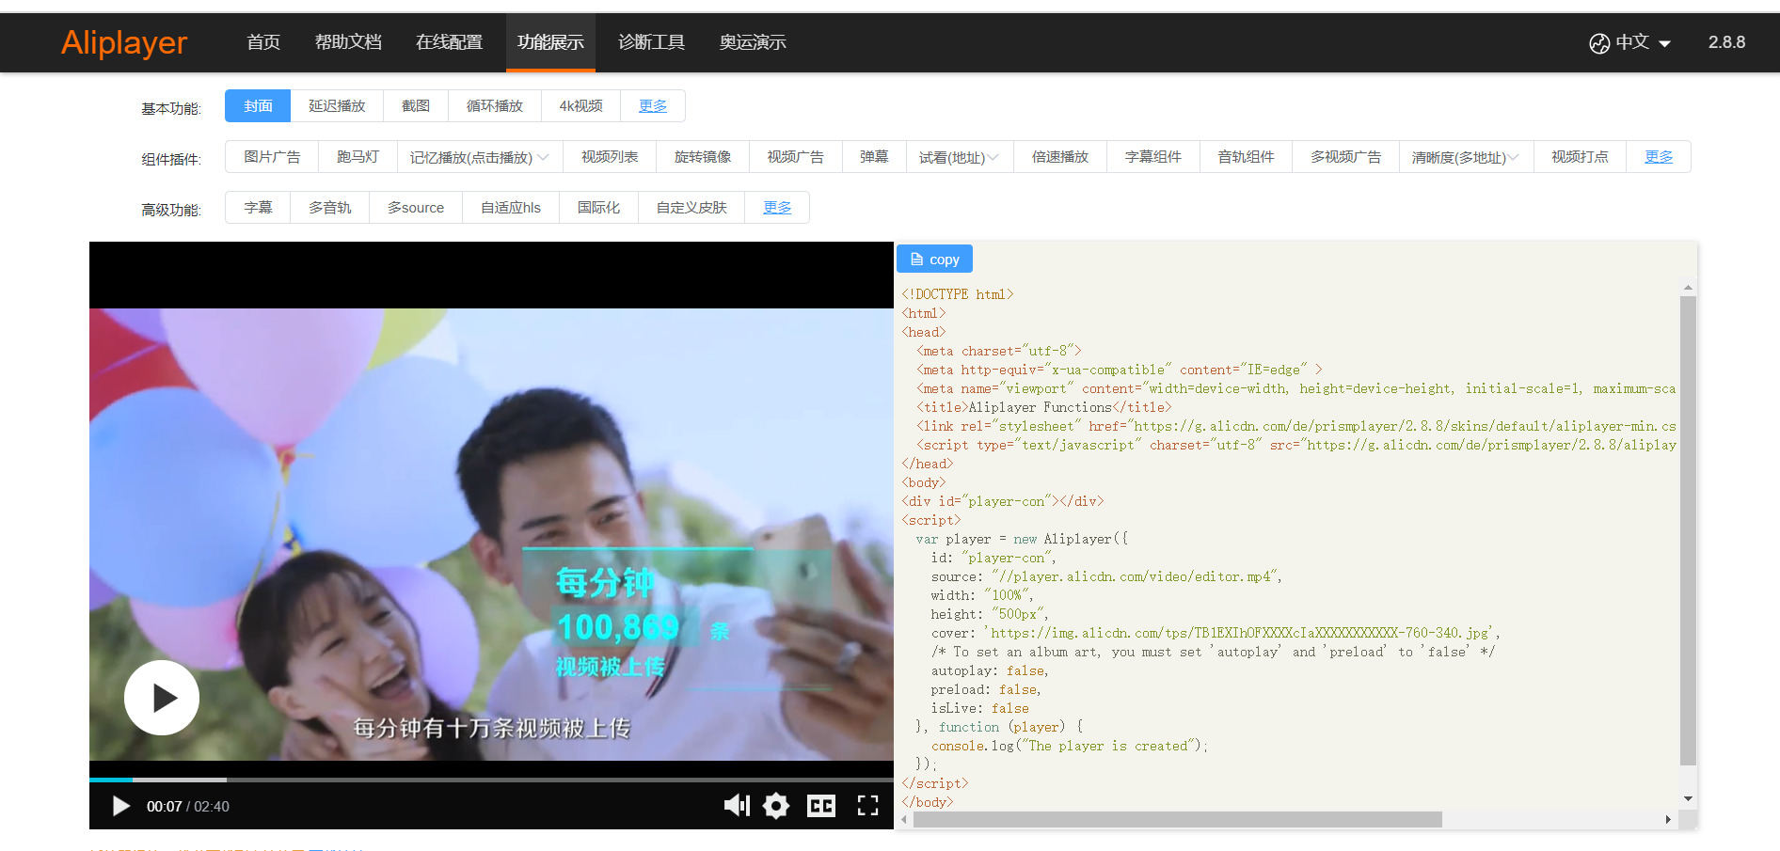Select the 封面 feature tab
The height and width of the screenshot is (851, 1780).
point(258,106)
